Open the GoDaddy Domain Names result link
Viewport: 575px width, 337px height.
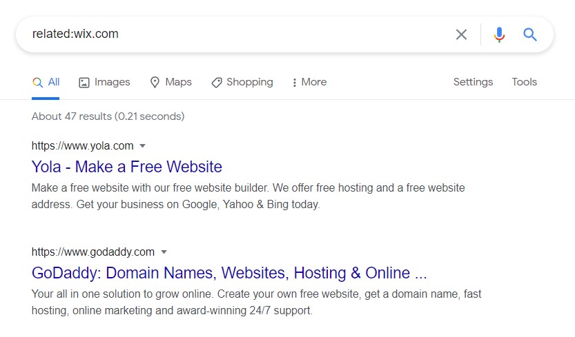click(x=229, y=273)
